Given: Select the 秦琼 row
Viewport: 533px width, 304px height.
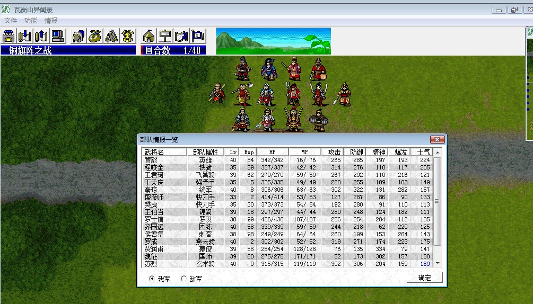Looking at the screenshot, I should [287, 190].
